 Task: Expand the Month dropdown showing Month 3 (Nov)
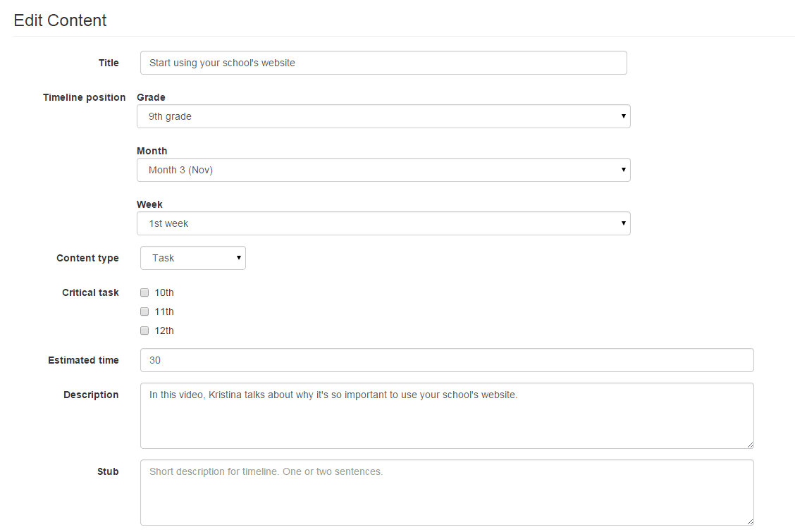[x=383, y=170]
